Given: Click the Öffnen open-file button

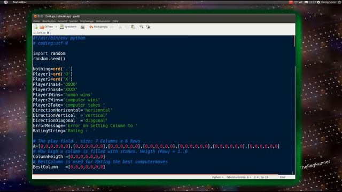Looking at the screenshot, I should 46,27.
